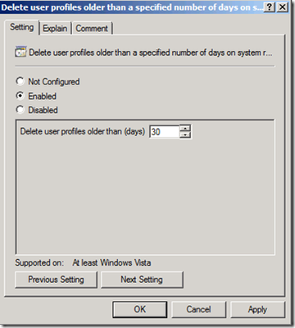The image size is (295, 328).
Task: Click the title bar help question mark button
Action: [x=270, y=7]
